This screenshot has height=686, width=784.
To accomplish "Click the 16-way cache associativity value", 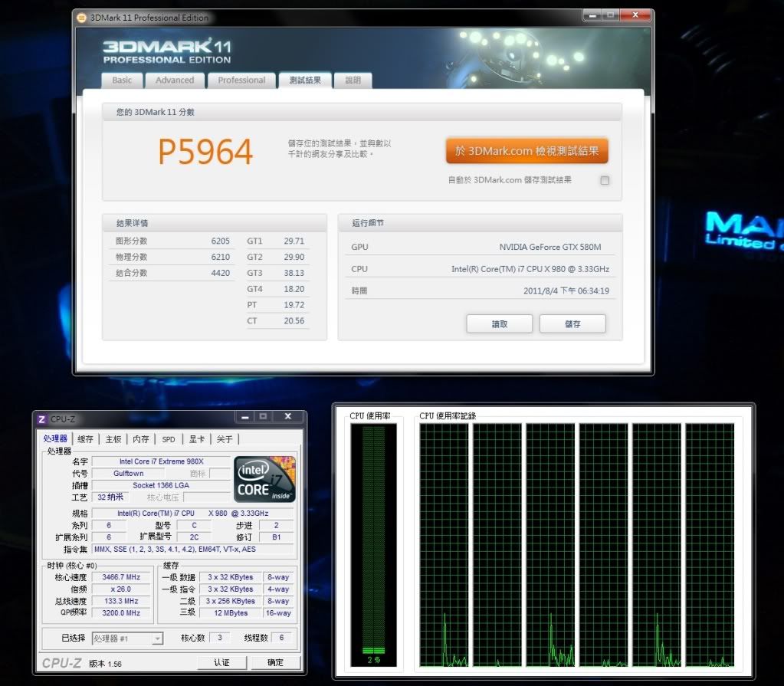I will [278, 613].
